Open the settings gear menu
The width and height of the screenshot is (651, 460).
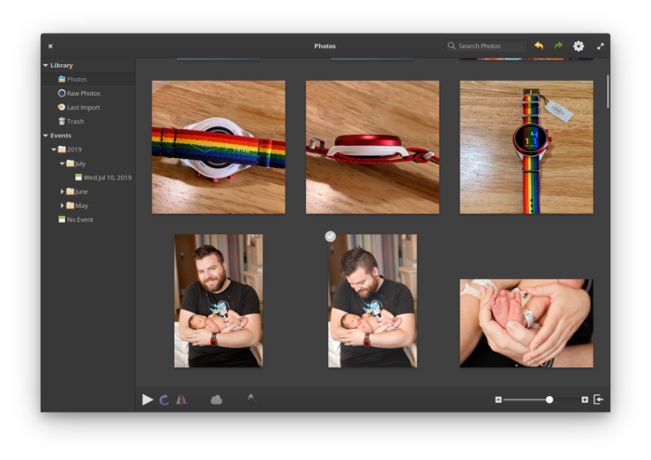pos(578,46)
